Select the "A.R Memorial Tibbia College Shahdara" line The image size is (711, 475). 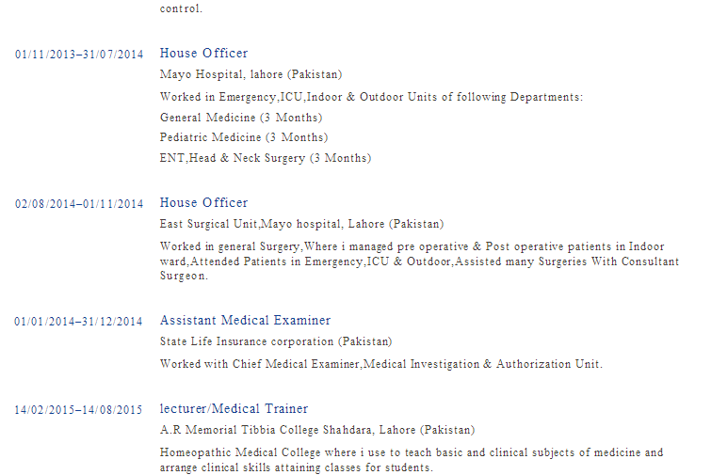coord(316,430)
